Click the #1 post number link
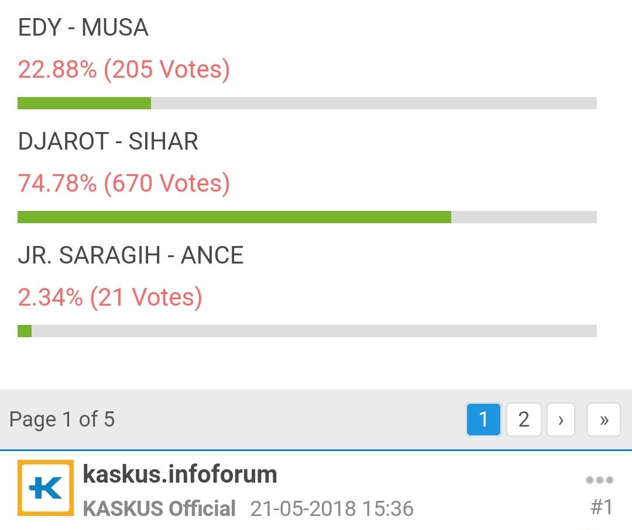Viewport: 632px width, 530px height. click(602, 507)
